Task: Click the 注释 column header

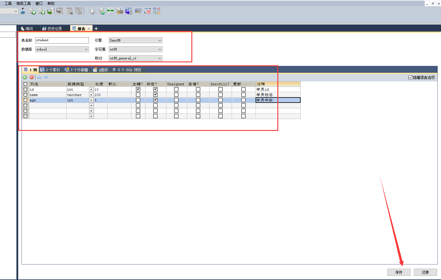Action: tap(278, 84)
